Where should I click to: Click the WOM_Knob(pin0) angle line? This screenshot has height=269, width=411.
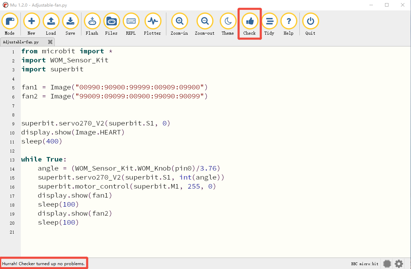tap(129, 168)
